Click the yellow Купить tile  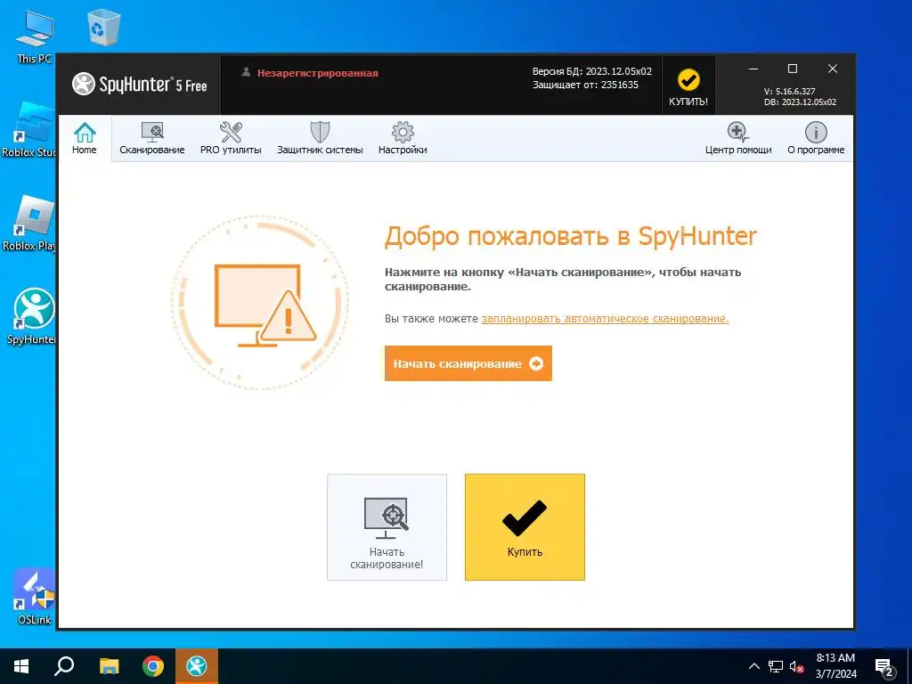[525, 527]
